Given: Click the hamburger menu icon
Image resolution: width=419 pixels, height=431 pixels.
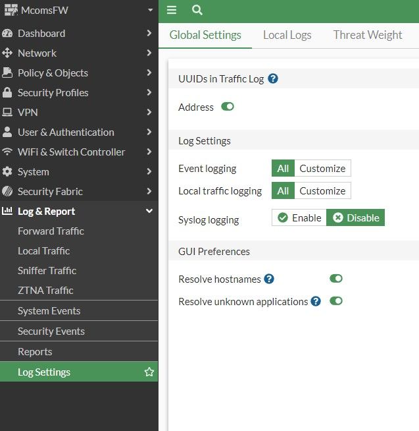Looking at the screenshot, I should pyautogui.click(x=172, y=10).
